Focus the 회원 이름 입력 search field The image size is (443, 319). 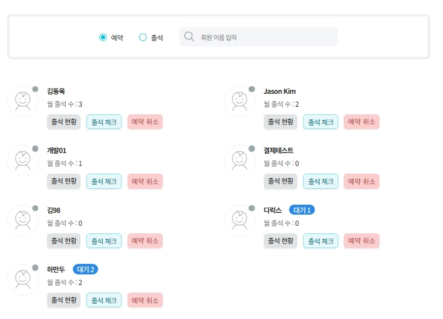click(259, 37)
